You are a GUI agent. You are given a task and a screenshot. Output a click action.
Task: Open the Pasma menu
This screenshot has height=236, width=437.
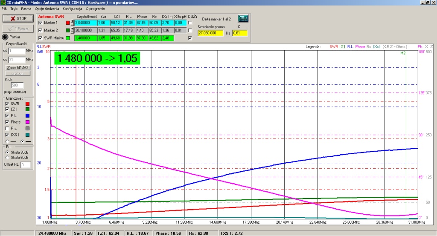pyautogui.click(x=26, y=8)
